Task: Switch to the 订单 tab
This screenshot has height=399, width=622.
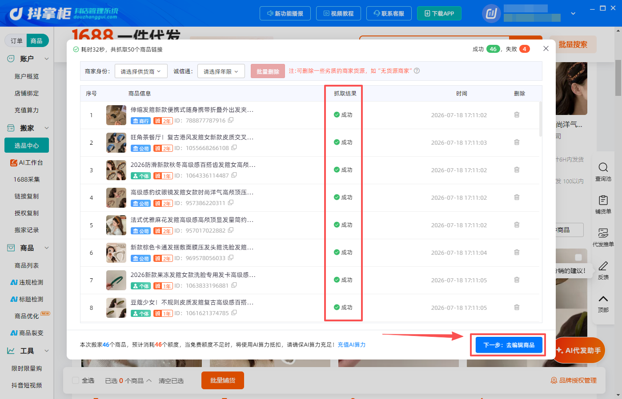Action: pos(16,41)
